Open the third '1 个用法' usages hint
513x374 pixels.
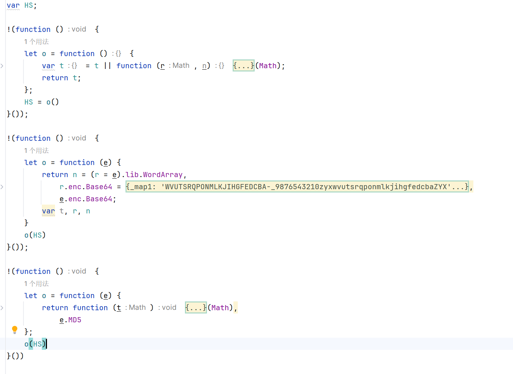pos(36,283)
